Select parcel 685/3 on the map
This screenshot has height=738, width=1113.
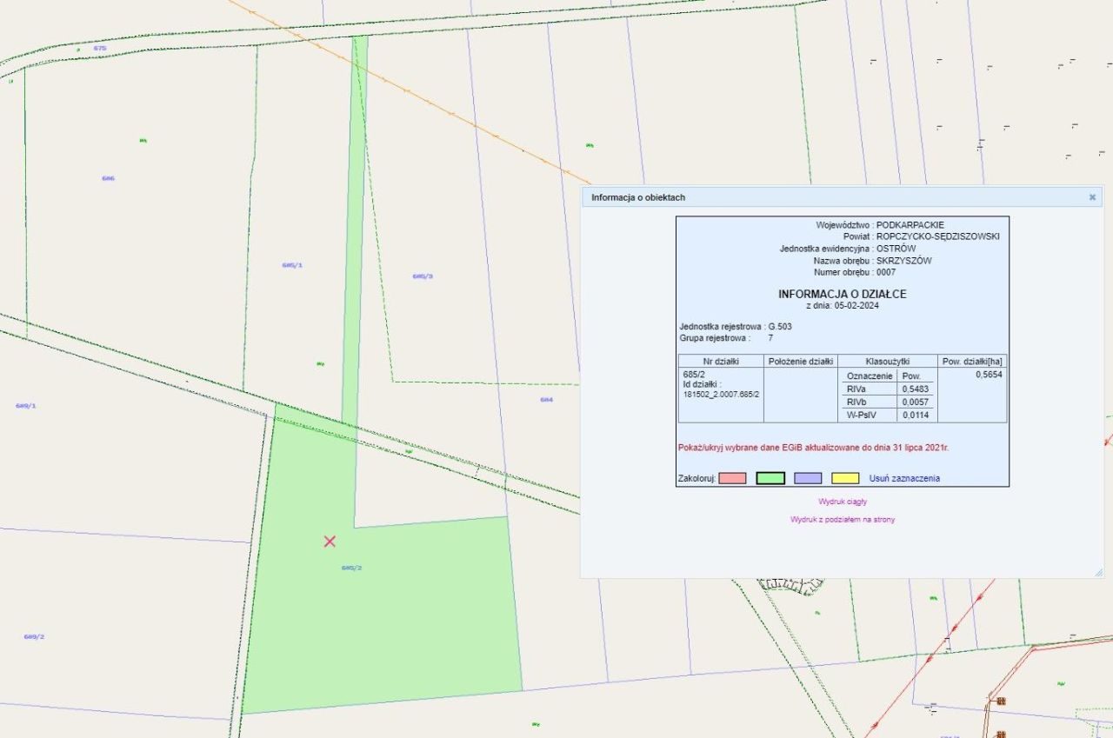[x=423, y=276]
